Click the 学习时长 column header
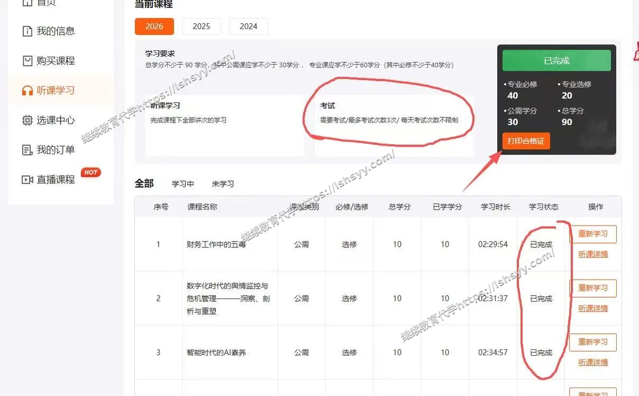 [x=496, y=207]
